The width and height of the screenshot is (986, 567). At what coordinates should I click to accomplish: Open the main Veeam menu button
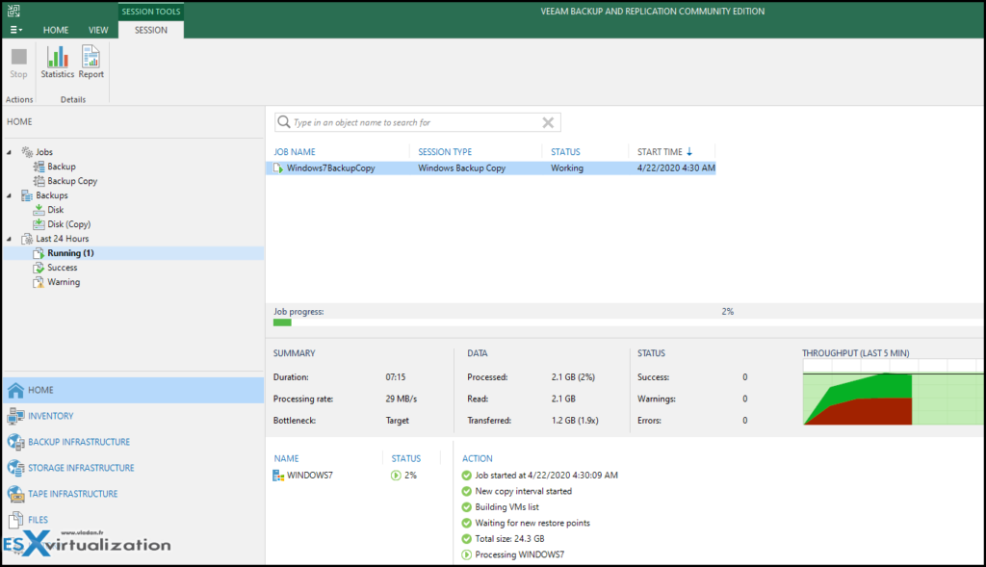point(14,30)
